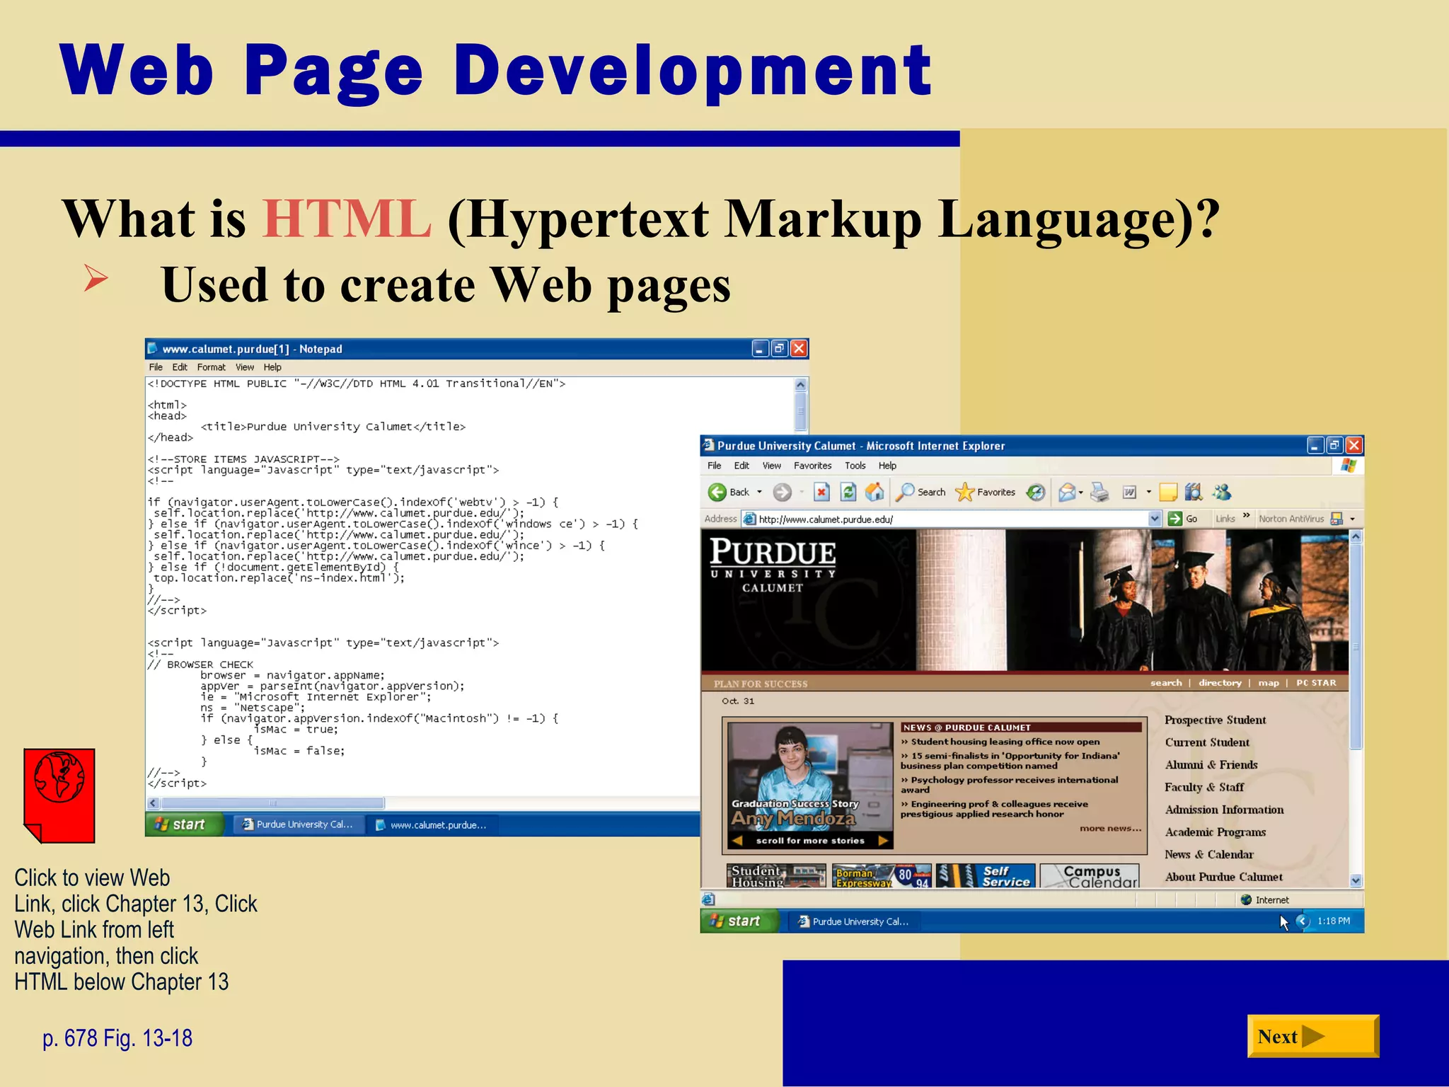Click the left arrow for more stories
Viewport: 1449px width, 1087px height.
(737, 841)
